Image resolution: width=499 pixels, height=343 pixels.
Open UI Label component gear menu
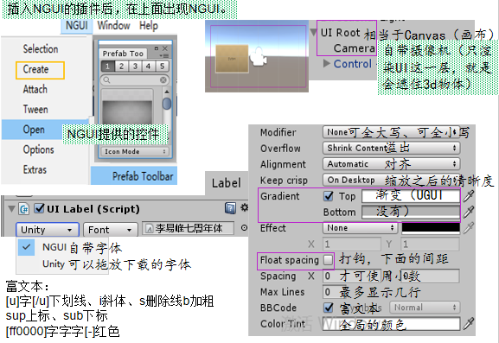click(245, 207)
